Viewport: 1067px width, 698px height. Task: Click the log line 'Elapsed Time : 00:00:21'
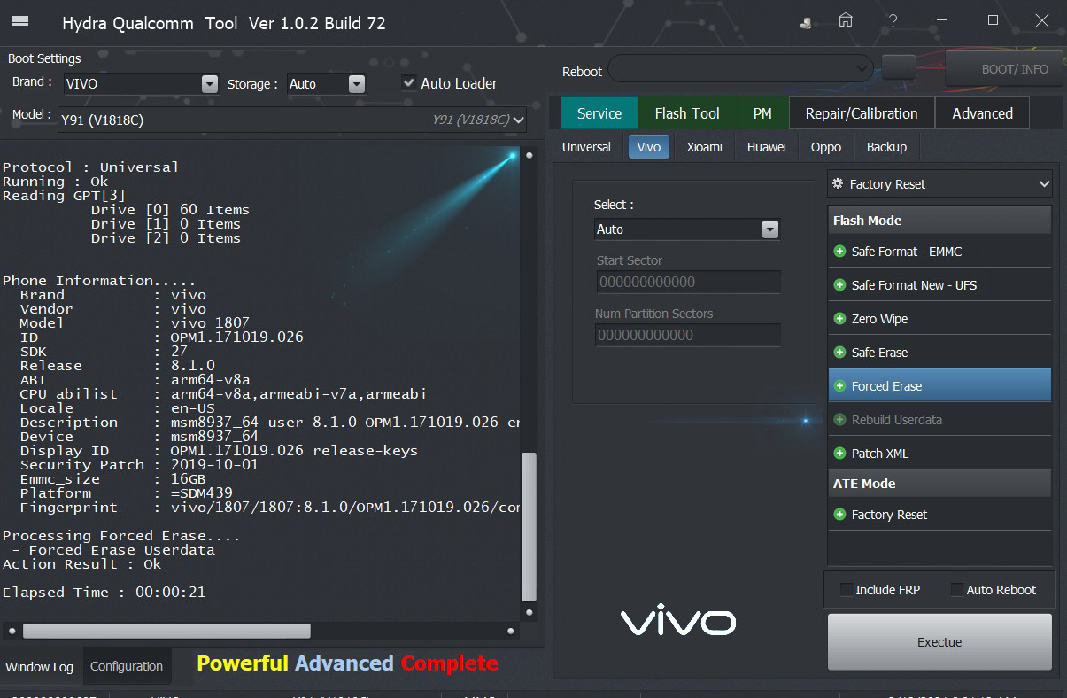104,593
